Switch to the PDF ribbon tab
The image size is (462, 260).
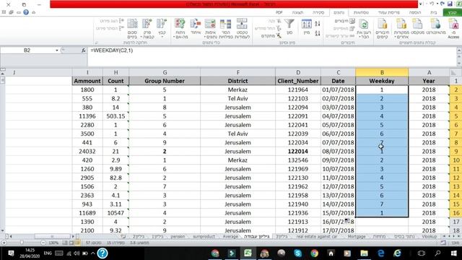279,12
